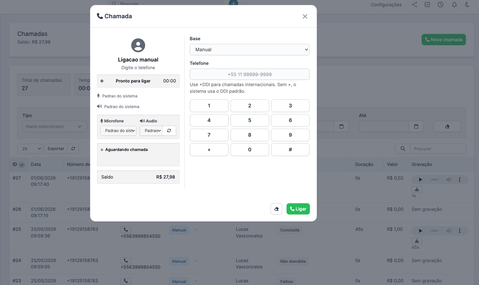Image resolution: width=479 pixels, height=285 pixels.
Task: Tap keypad digit 8
Action: [250, 135]
